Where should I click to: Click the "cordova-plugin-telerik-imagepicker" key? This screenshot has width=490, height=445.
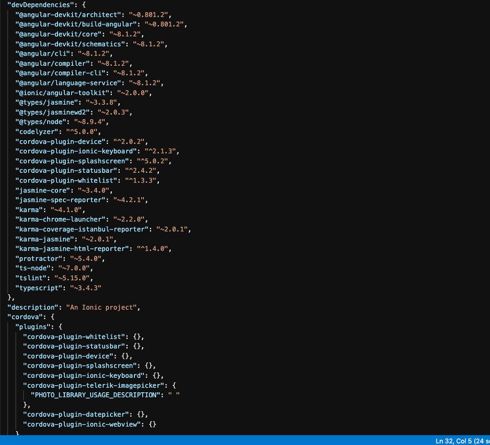click(94, 385)
